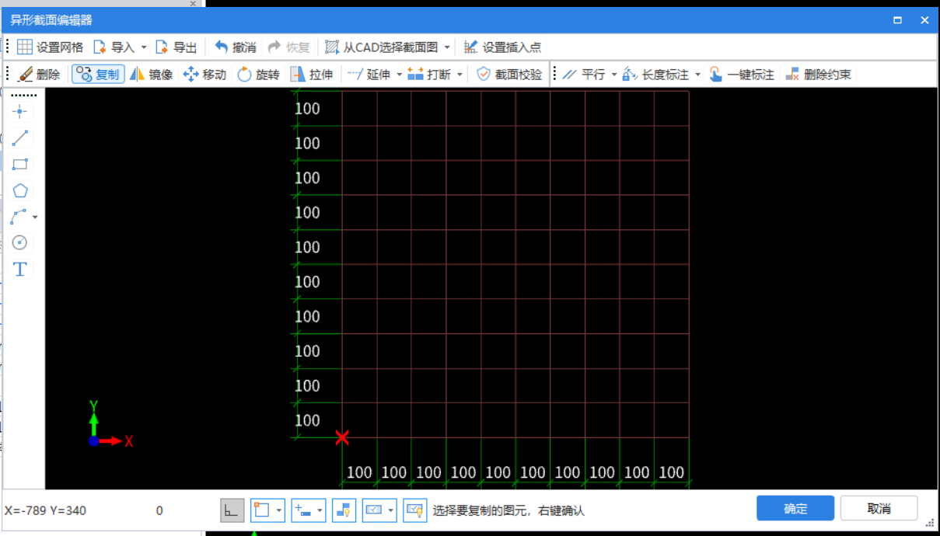Select the 镜像 mirror tool
The width and height of the screenshot is (940, 536).
[152, 75]
